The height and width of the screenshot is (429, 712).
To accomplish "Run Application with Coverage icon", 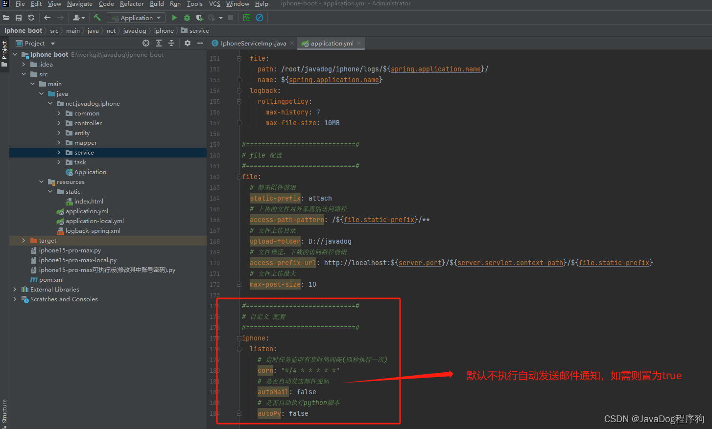I will click(199, 18).
